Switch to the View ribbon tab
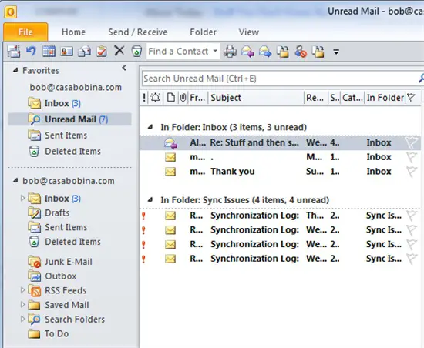 (x=248, y=32)
